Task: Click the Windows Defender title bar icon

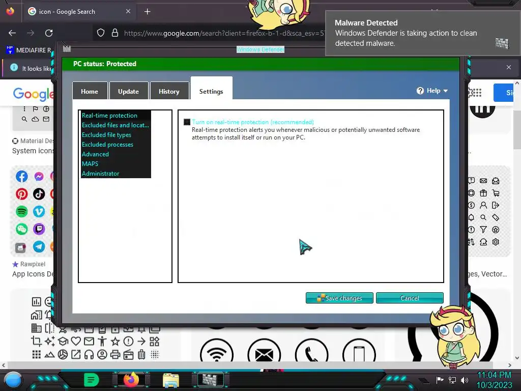Action: click(x=67, y=49)
